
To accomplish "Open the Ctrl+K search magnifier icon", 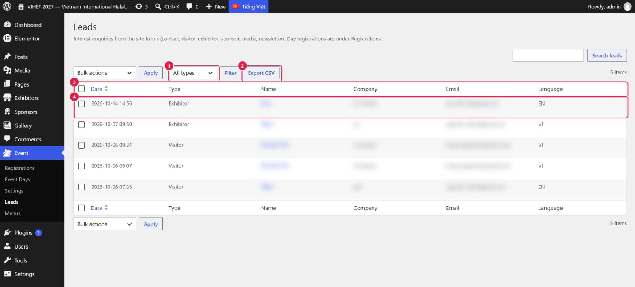I will pos(158,6).
